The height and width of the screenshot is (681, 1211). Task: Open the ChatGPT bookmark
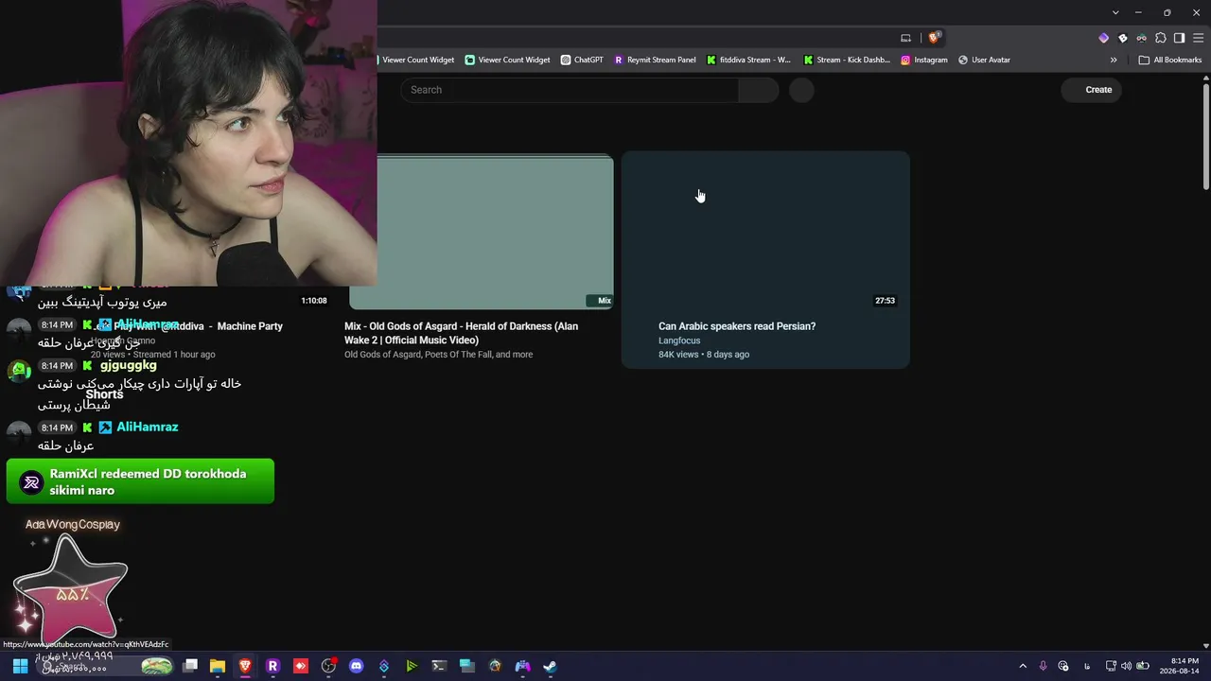pos(582,60)
